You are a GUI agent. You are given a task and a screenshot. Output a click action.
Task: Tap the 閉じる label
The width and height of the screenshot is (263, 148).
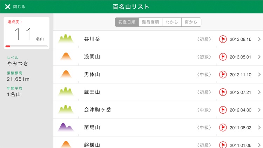tap(19, 7)
